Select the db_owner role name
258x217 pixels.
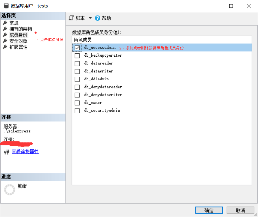[x=93, y=103]
